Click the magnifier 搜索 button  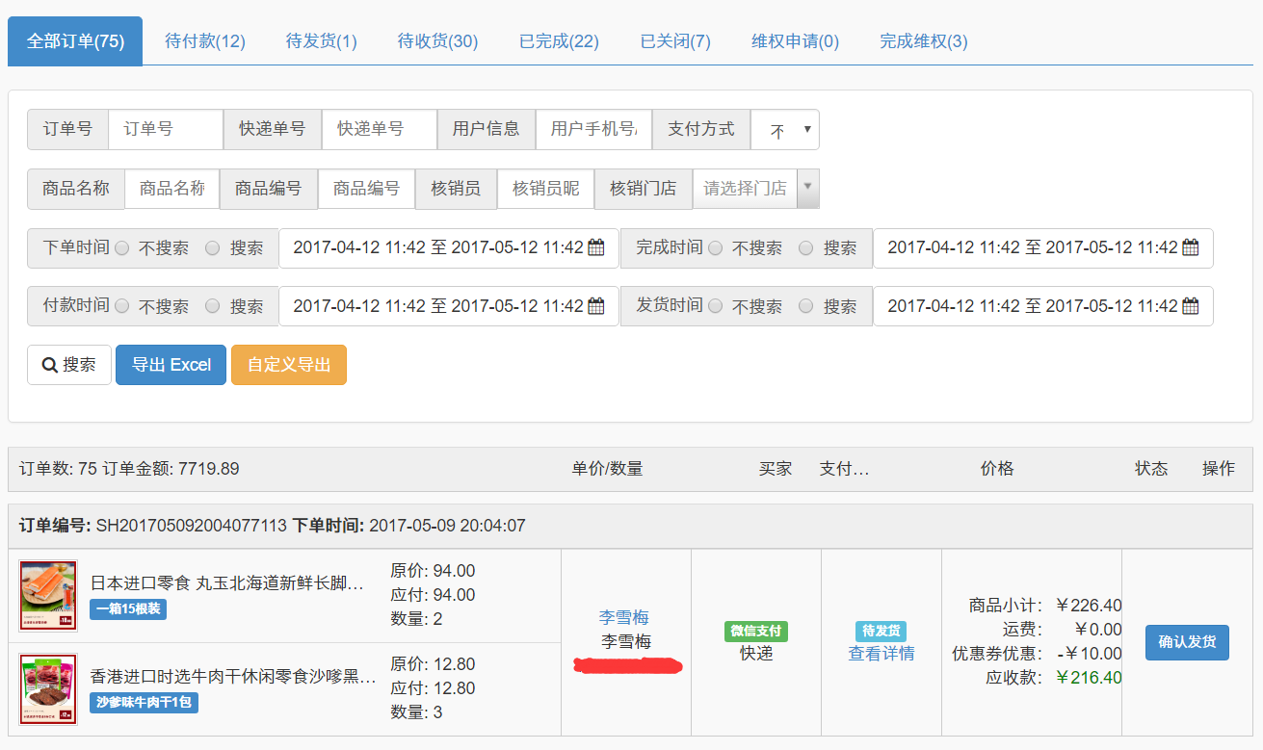coord(69,365)
